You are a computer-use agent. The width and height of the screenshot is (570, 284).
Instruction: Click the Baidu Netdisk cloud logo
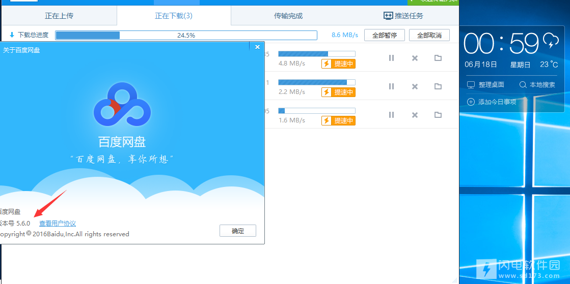[122, 104]
